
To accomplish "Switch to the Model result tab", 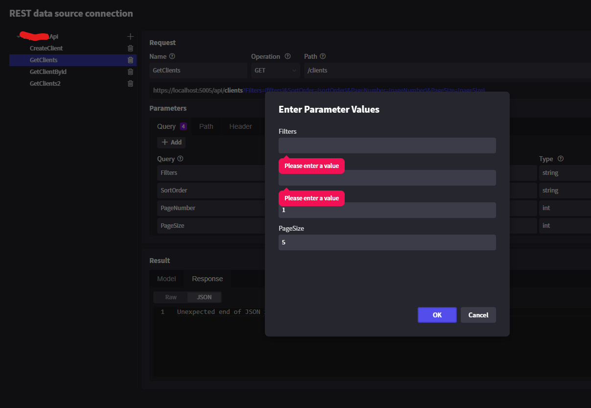I will click(x=166, y=278).
